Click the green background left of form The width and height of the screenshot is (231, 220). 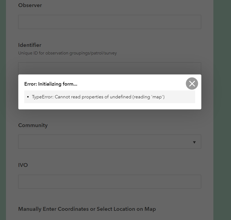coord(3,123)
